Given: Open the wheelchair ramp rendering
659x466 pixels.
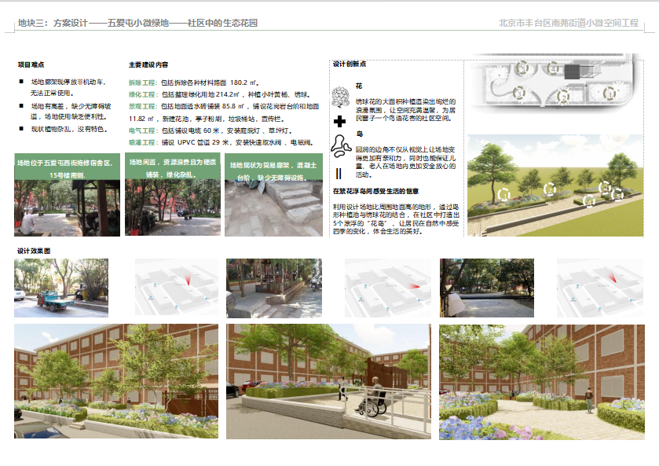Looking at the screenshot, I should tap(328, 382).
